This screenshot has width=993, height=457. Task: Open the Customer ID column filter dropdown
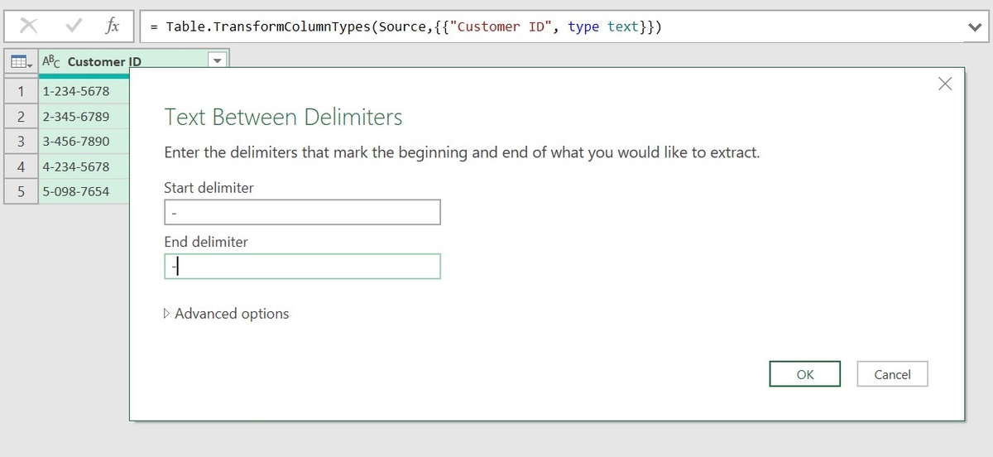point(217,61)
